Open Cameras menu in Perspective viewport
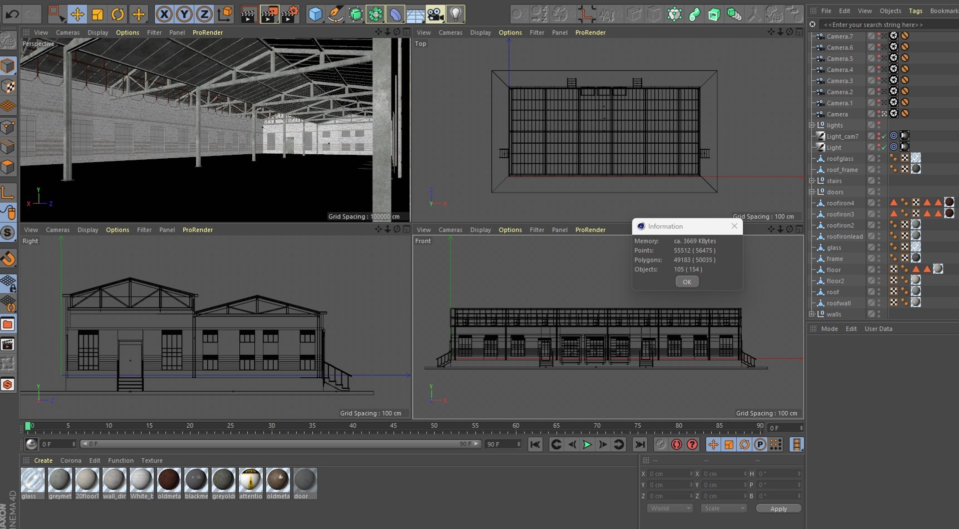 coord(67,32)
